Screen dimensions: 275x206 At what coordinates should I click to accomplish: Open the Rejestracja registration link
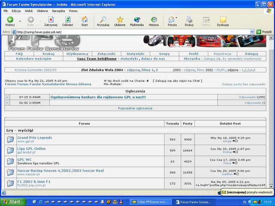point(223,54)
